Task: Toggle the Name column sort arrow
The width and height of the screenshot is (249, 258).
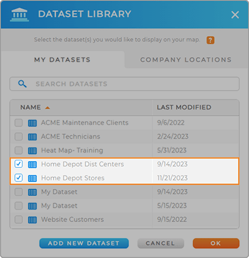Action: 47,108
